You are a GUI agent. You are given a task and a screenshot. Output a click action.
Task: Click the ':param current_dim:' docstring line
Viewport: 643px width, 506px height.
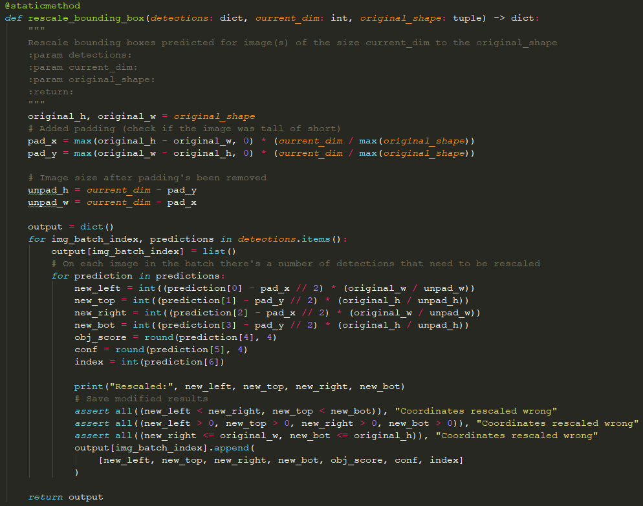pos(83,67)
